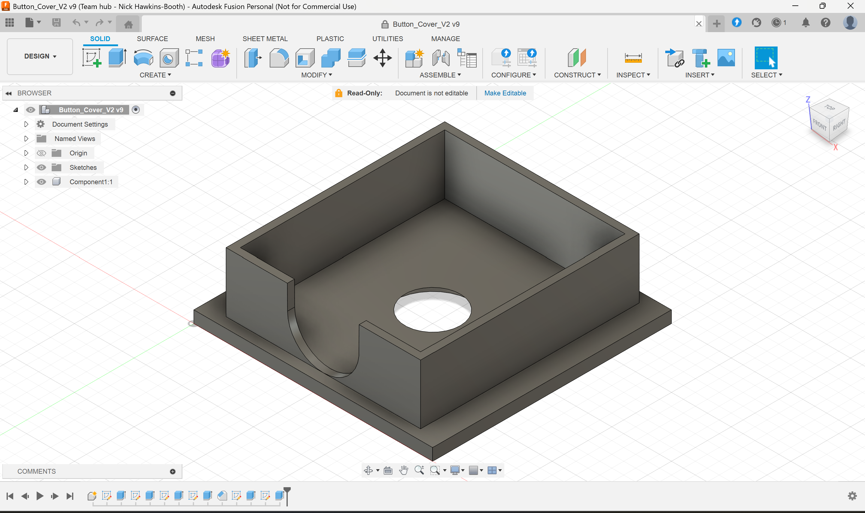Image resolution: width=865 pixels, height=513 pixels.
Task: Select the Create Sketch tool
Action: pos(91,58)
